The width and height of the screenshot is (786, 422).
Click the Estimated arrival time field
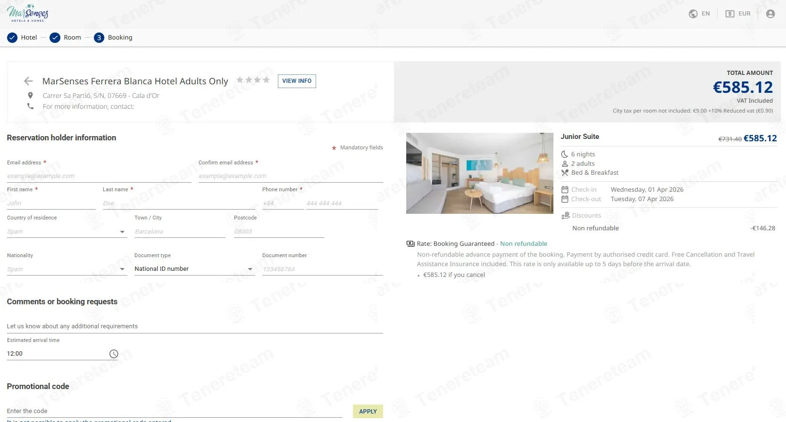point(63,354)
